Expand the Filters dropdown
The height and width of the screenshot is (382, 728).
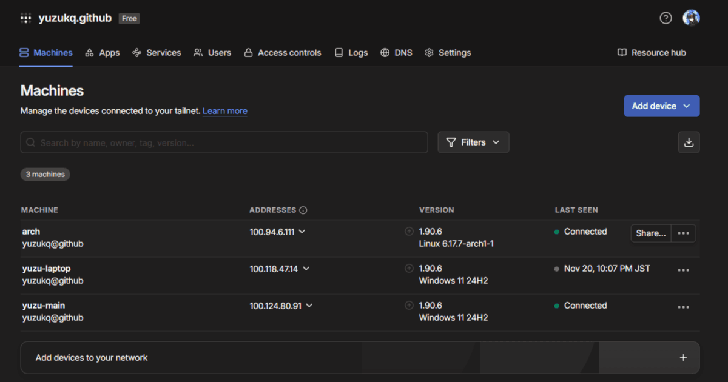click(x=473, y=142)
